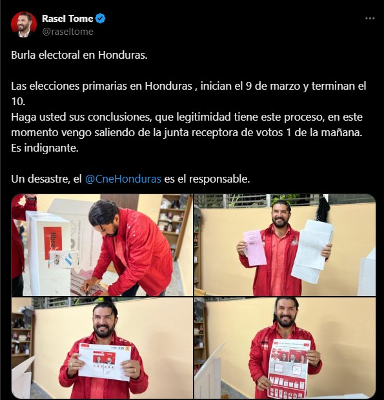The width and height of the screenshot is (384, 400).
Task: Click the 'Un desastre, el' text
Action: click(46, 179)
